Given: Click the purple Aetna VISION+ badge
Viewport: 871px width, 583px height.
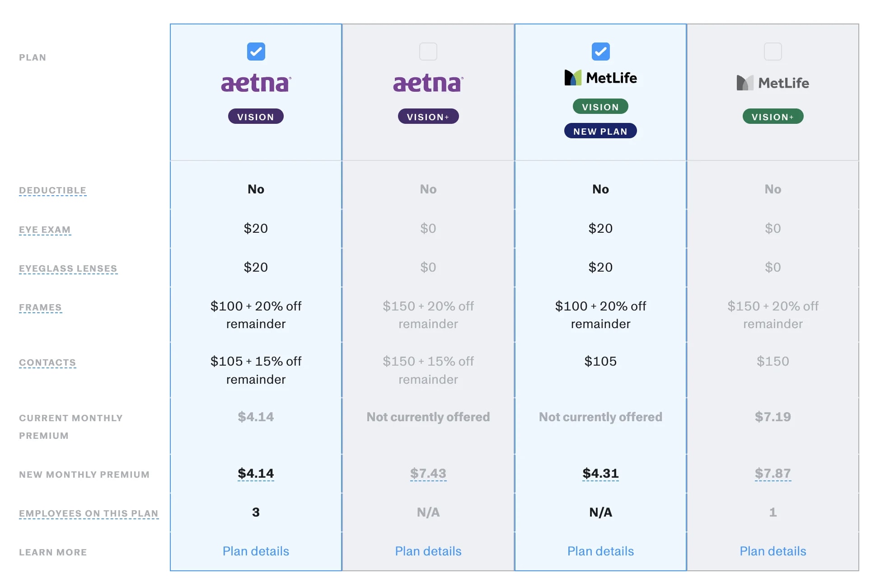Looking at the screenshot, I should [428, 117].
